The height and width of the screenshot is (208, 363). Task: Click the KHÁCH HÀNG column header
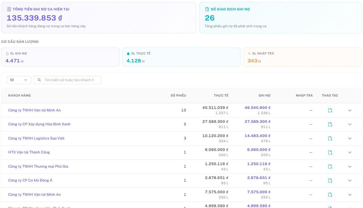(x=19, y=95)
